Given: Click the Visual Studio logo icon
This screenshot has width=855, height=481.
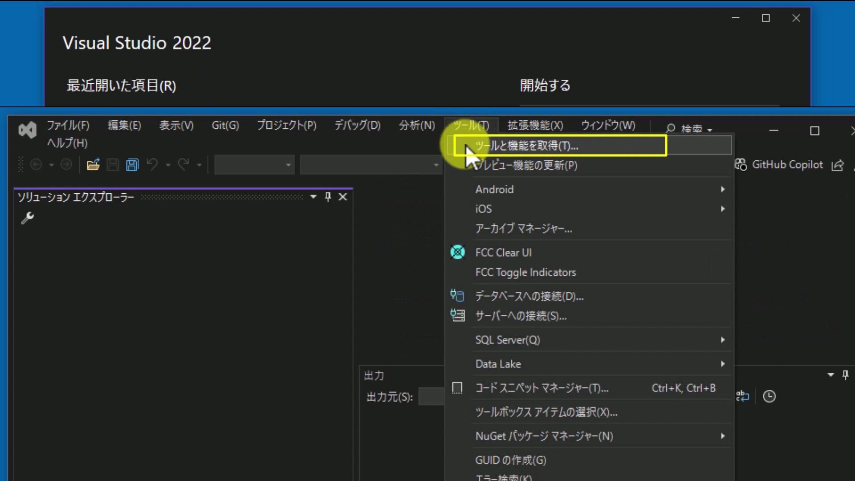Looking at the screenshot, I should 27,130.
